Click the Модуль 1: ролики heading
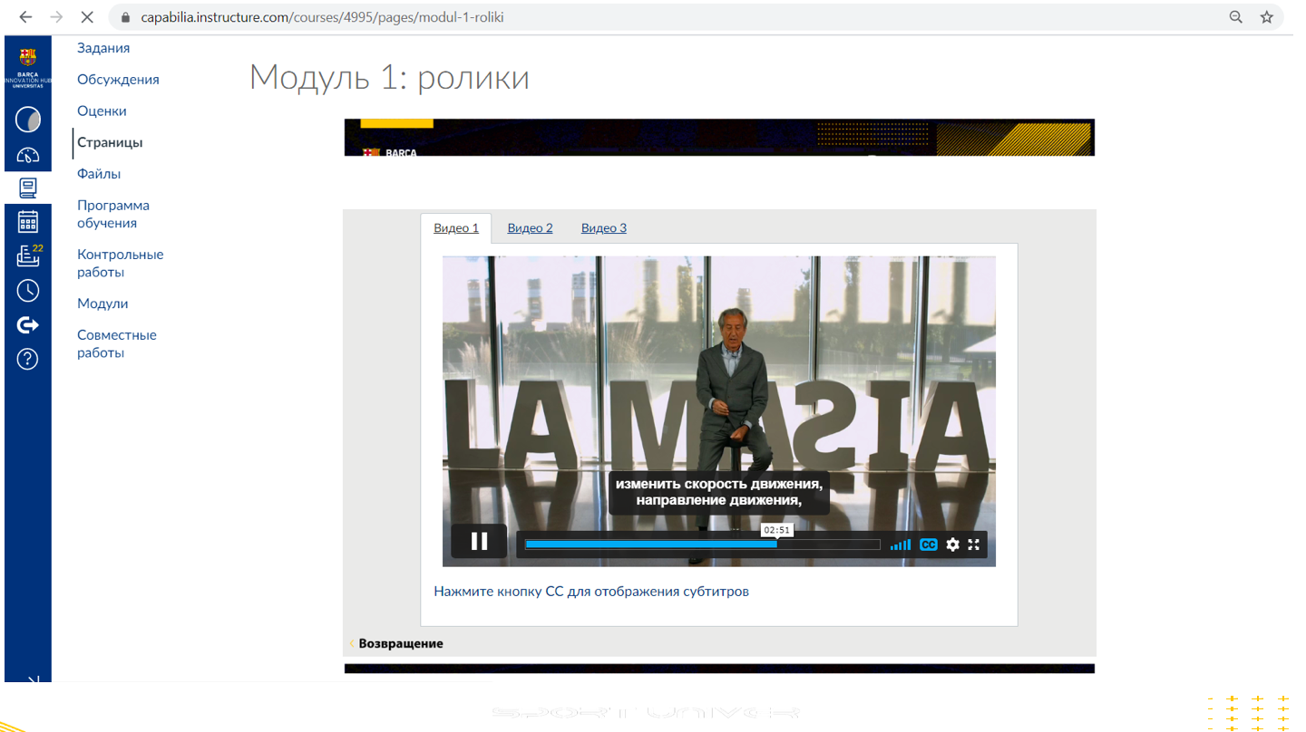 coord(389,77)
